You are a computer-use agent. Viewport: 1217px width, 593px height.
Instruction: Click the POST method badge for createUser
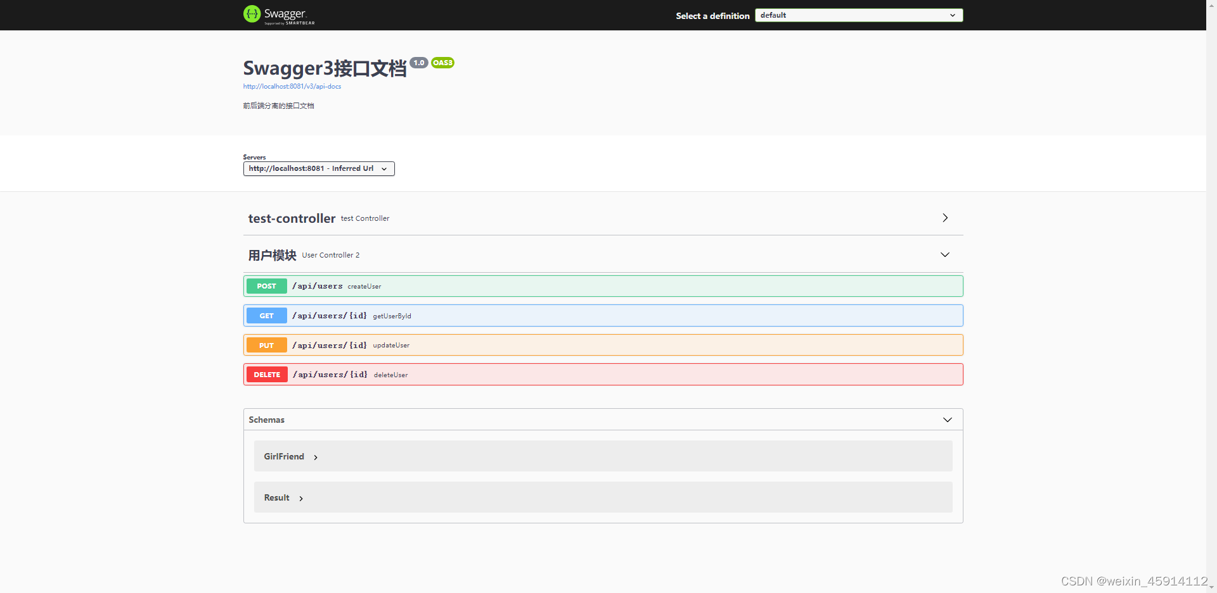click(267, 286)
